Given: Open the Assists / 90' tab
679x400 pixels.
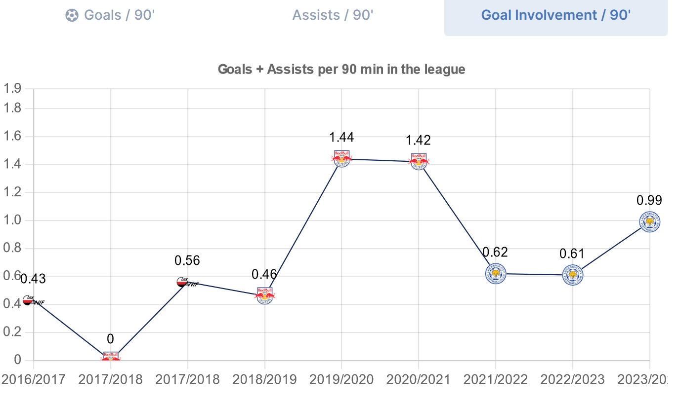Looking at the screenshot, I should point(333,15).
